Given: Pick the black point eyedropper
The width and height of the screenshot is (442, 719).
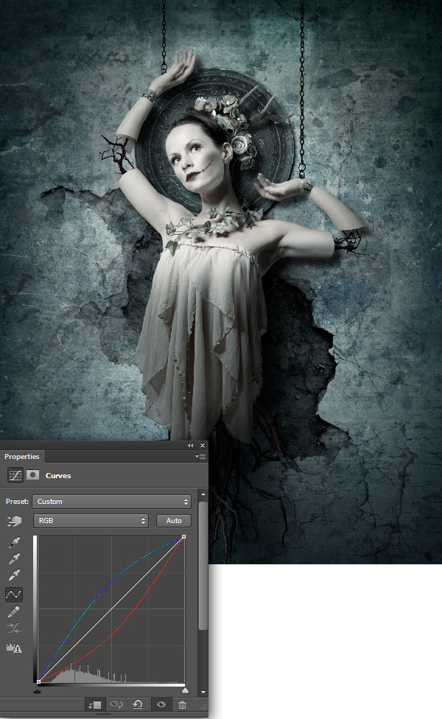Looking at the screenshot, I should 14,543.
